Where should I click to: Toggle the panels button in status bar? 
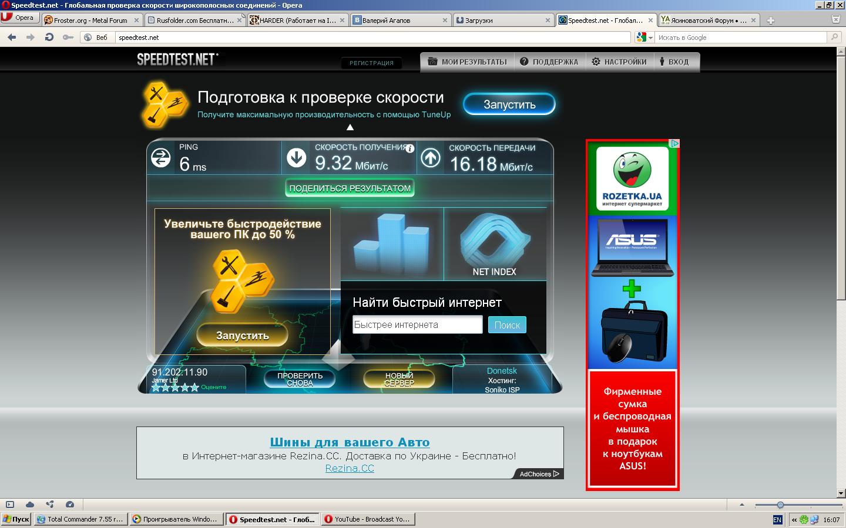[x=10, y=505]
